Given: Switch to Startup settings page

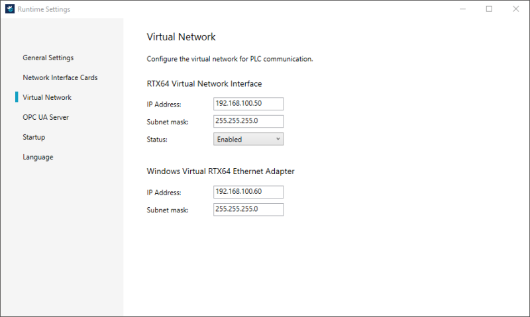Looking at the screenshot, I should click(34, 137).
